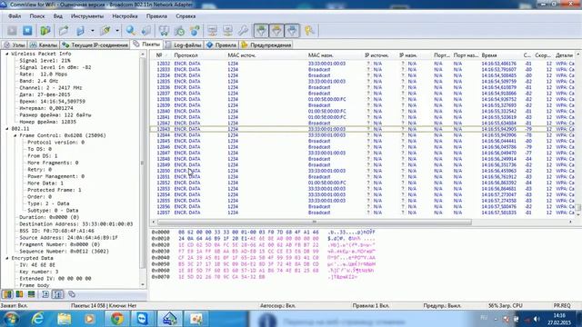
Task: Collapse the 802.11 tree node
Action: point(7,129)
